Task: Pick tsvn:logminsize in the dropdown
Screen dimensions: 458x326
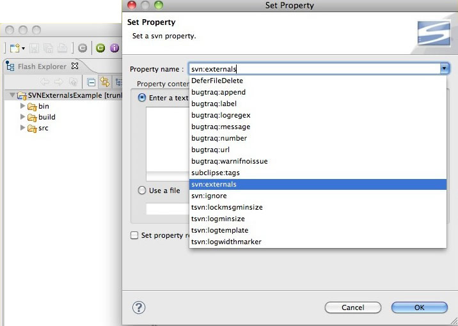Action: pos(318,219)
